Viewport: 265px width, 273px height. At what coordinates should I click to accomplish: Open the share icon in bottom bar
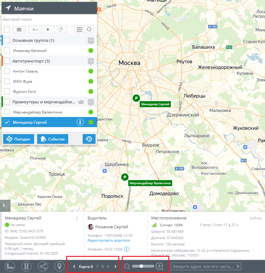point(43,266)
